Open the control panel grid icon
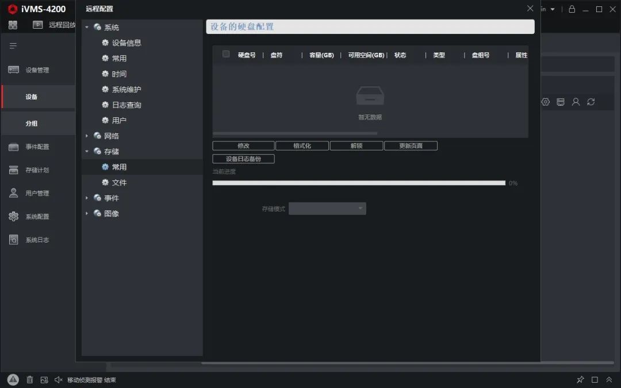 [13, 25]
